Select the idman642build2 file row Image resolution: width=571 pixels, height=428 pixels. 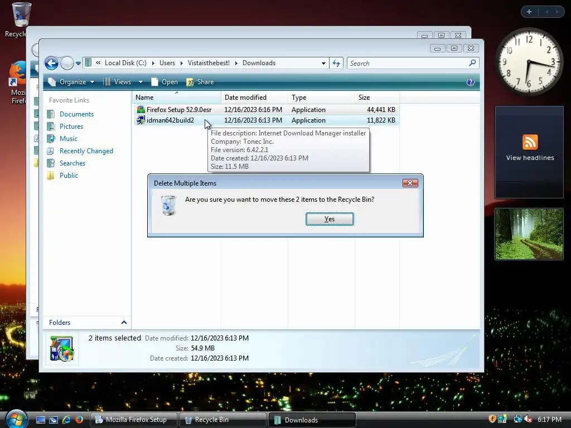266,120
